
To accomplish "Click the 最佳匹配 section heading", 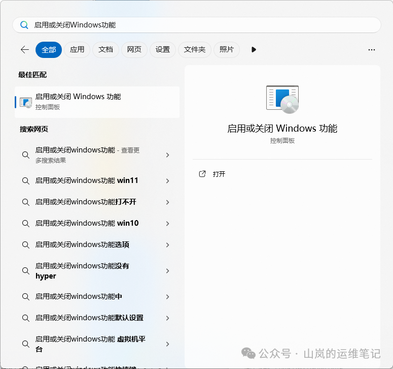I will tap(32, 75).
